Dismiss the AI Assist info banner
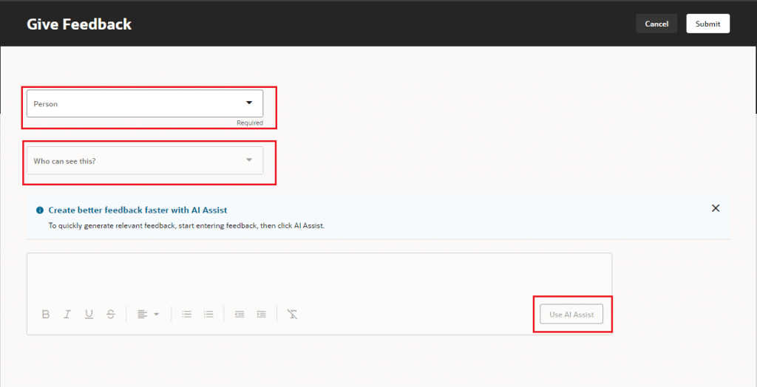The height and width of the screenshot is (387, 757). coord(715,208)
